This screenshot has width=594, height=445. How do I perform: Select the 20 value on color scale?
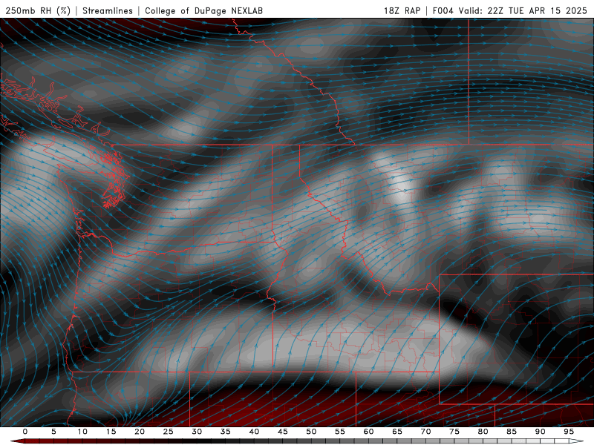coord(140,432)
